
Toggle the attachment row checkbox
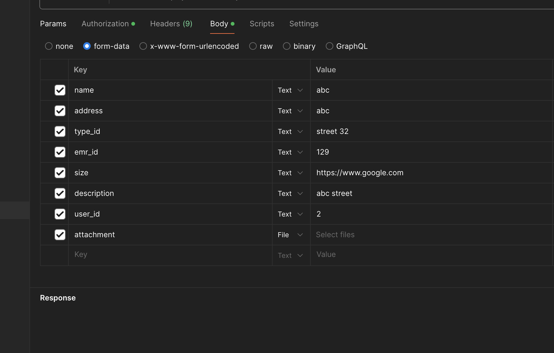pos(60,235)
